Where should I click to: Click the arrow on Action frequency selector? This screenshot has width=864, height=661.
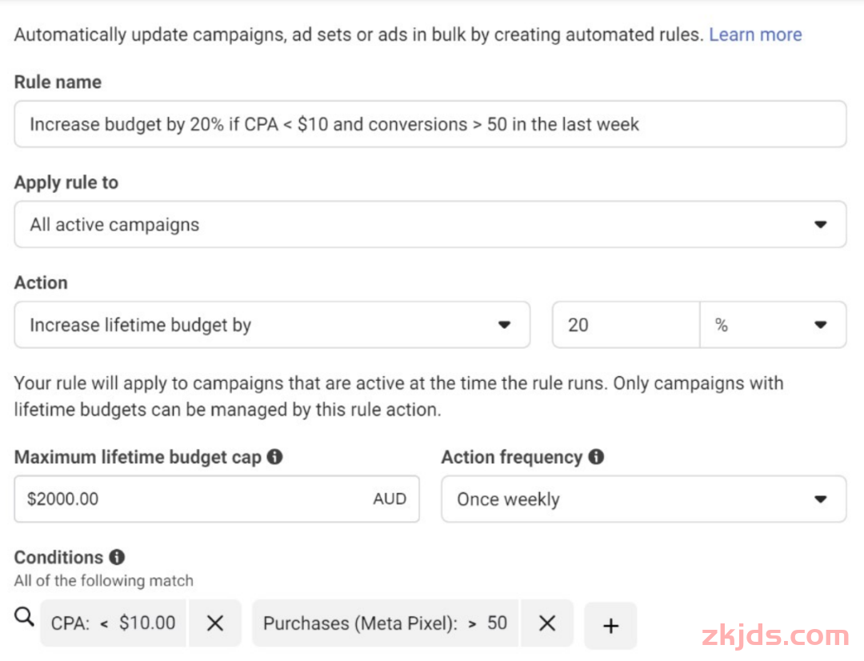820,499
